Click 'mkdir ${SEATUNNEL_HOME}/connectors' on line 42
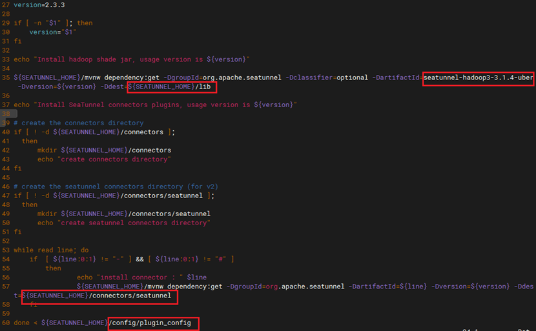Image resolution: width=536 pixels, height=331 pixels. [x=104, y=150]
